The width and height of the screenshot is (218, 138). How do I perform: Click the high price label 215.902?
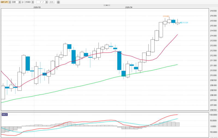pyautogui.click(x=166, y=16)
